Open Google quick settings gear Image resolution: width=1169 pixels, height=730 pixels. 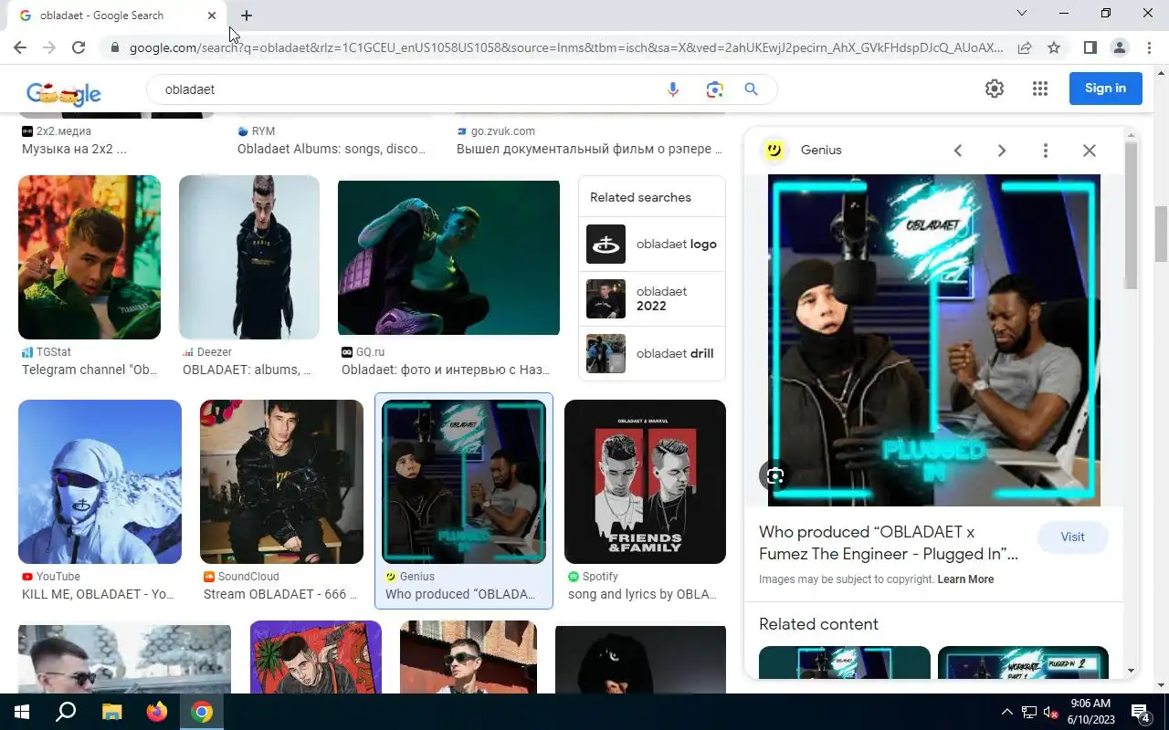tap(995, 89)
